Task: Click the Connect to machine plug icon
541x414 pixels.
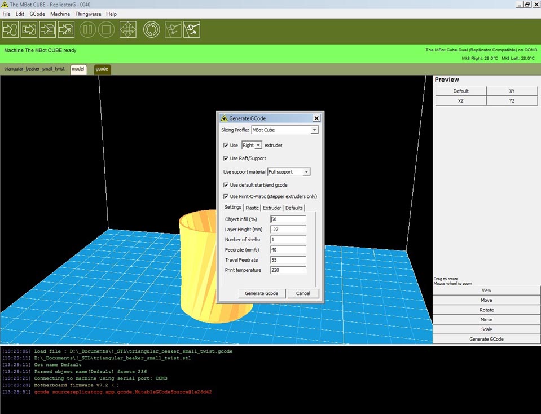Action: 173,30
